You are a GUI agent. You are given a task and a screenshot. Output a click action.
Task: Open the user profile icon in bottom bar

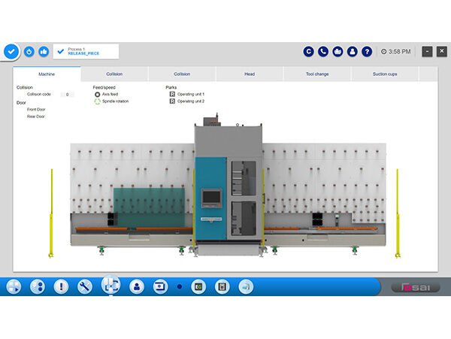tap(136, 286)
